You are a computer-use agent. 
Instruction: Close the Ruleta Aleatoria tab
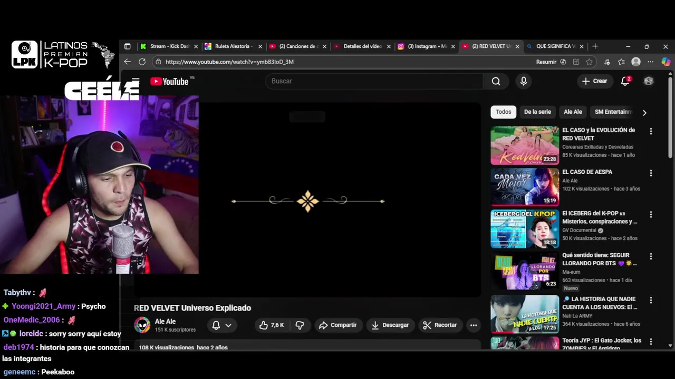pos(260,46)
